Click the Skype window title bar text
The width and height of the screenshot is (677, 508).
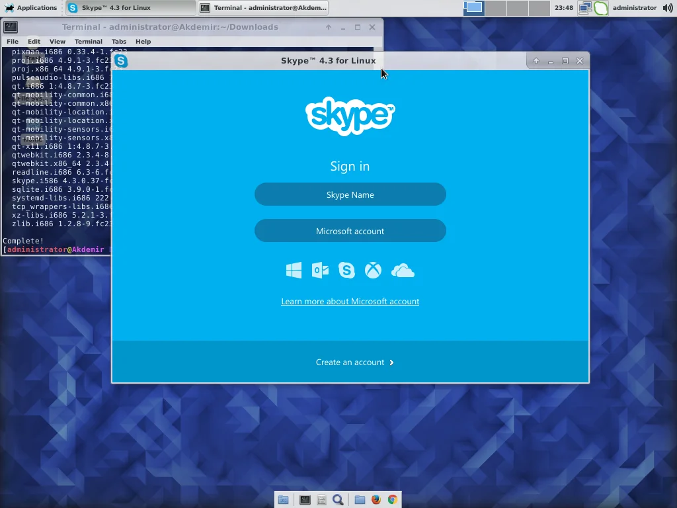click(328, 60)
